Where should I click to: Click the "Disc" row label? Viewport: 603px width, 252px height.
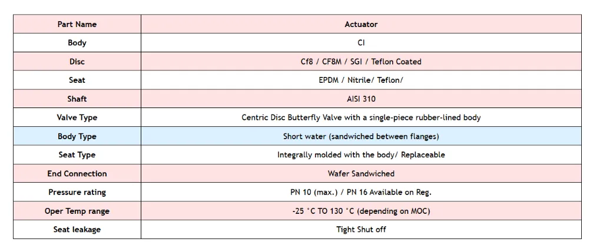tap(77, 62)
